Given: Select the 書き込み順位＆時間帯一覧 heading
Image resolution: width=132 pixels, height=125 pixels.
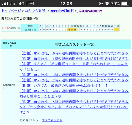Looking at the screenshot, I should [x=20, y=19].
